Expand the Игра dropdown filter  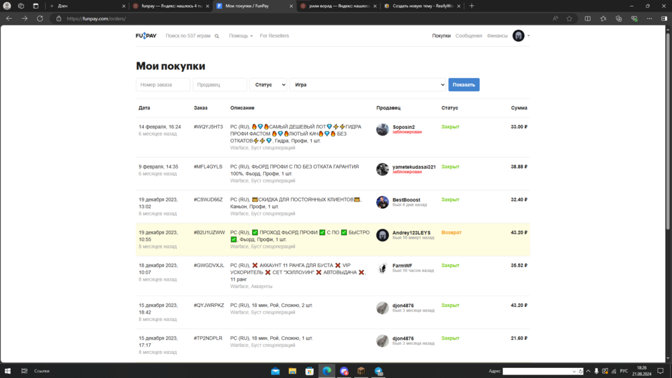368,85
